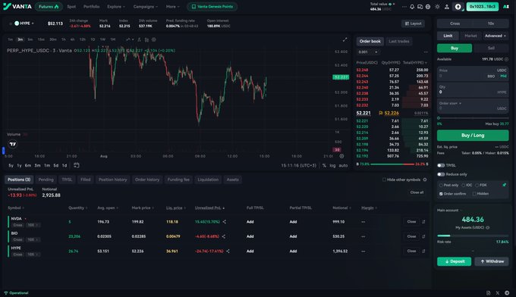516x297 pixels.
Task: Reverse the HYPE position
Action: tap(423, 251)
